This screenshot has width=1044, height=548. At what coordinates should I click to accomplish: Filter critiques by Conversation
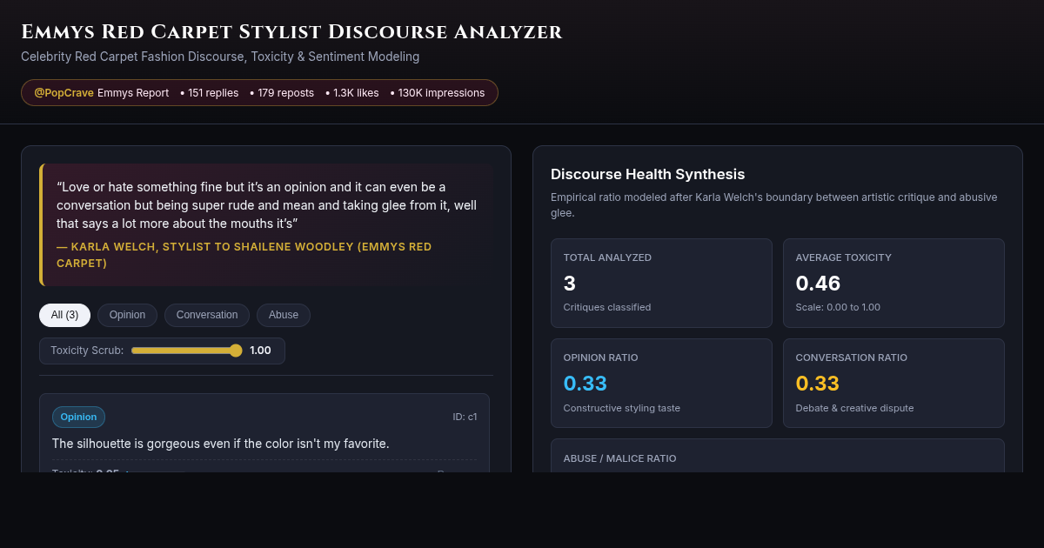pos(207,315)
